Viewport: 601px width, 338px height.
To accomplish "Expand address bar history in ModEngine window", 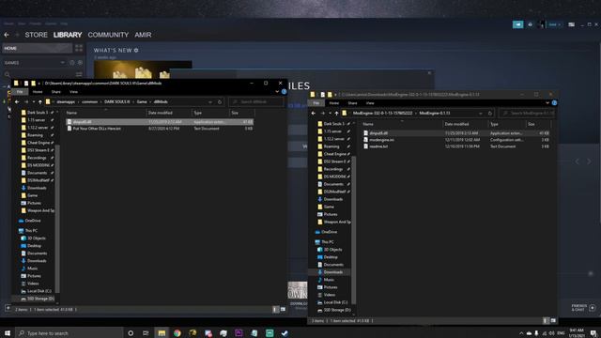I will (480, 113).
